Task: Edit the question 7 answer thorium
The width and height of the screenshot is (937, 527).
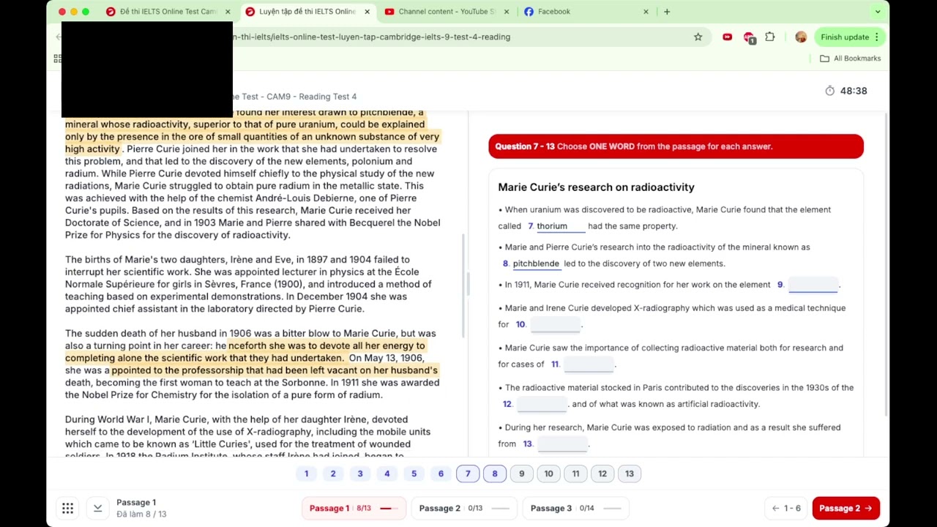Action: tap(560, 226)
